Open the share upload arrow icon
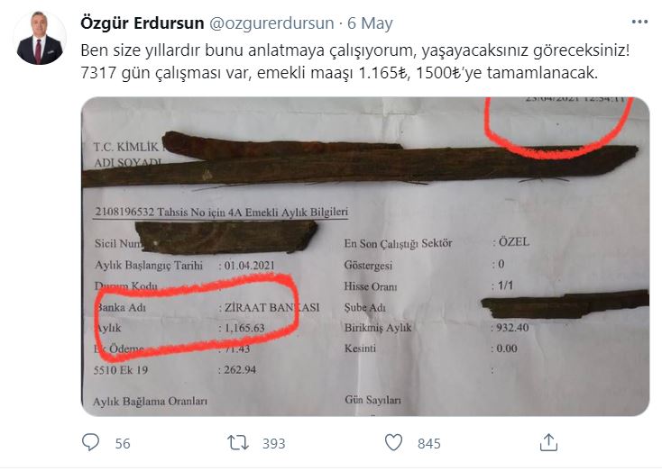Screen dimensions: 662x471 coord(548,442)
